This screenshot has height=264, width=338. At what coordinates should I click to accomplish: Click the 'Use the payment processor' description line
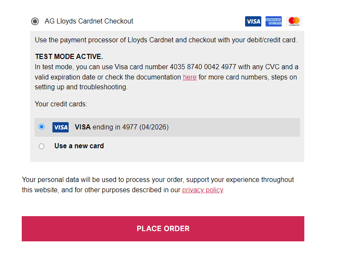166,40
